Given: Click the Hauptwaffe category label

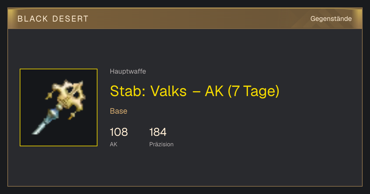Looking at the screenshot, I should pos(128,71).
